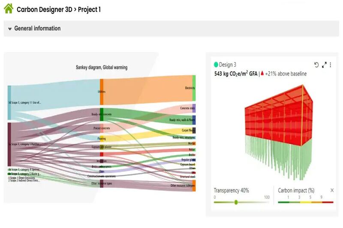Click the Ready-mix concrete Sankey node
This screenshot has width=343, height=228.
(x=102, y=114)
